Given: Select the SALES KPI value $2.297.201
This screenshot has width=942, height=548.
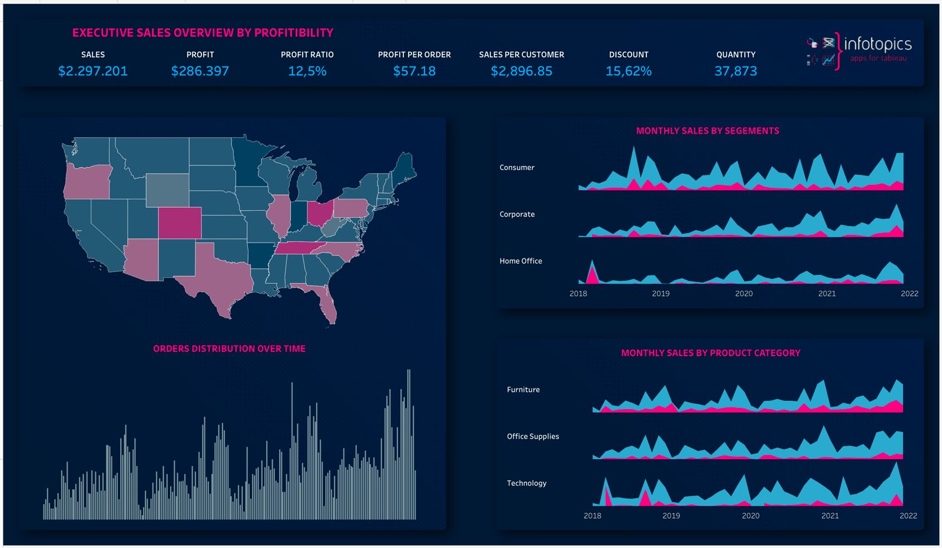Looking at the screenshot, I should click(x=92, y=71).
